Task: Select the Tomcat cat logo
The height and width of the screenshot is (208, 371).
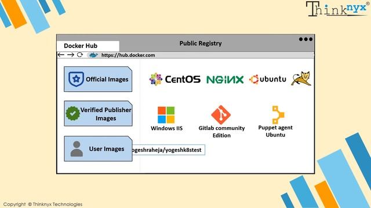Action: (301, 79)
